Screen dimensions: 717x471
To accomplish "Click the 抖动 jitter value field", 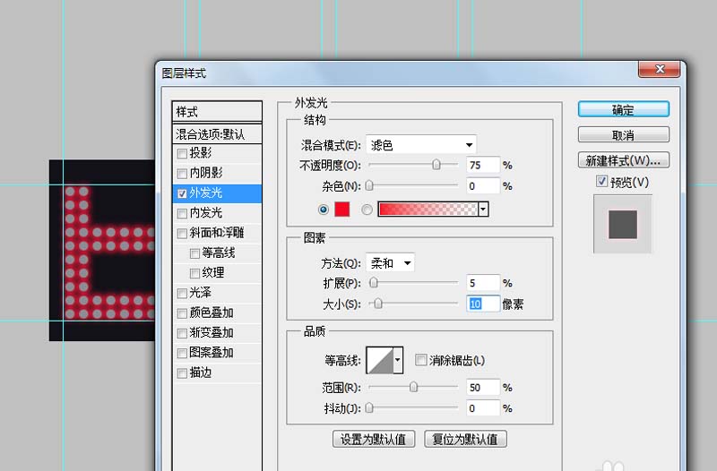I will click(x=483, y=408).
